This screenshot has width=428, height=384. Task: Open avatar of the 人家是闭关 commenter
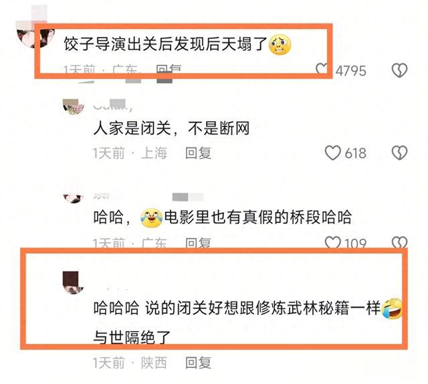[73, 107]
